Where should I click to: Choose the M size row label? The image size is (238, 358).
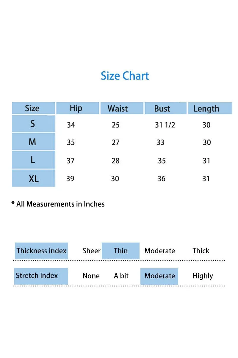(x=33, y=142)
